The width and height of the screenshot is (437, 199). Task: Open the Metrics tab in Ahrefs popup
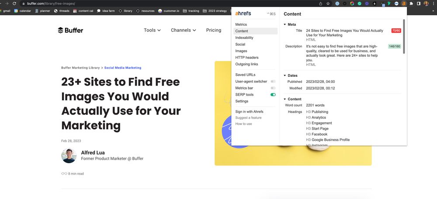tap(241, 24)
